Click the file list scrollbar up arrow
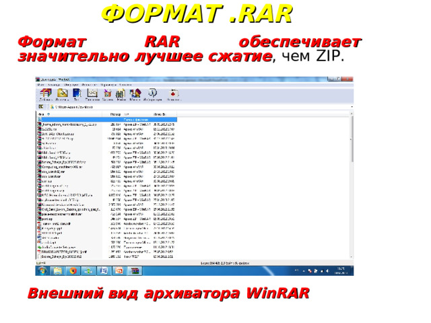The image size is (431, 323). [x=352, y=113]
